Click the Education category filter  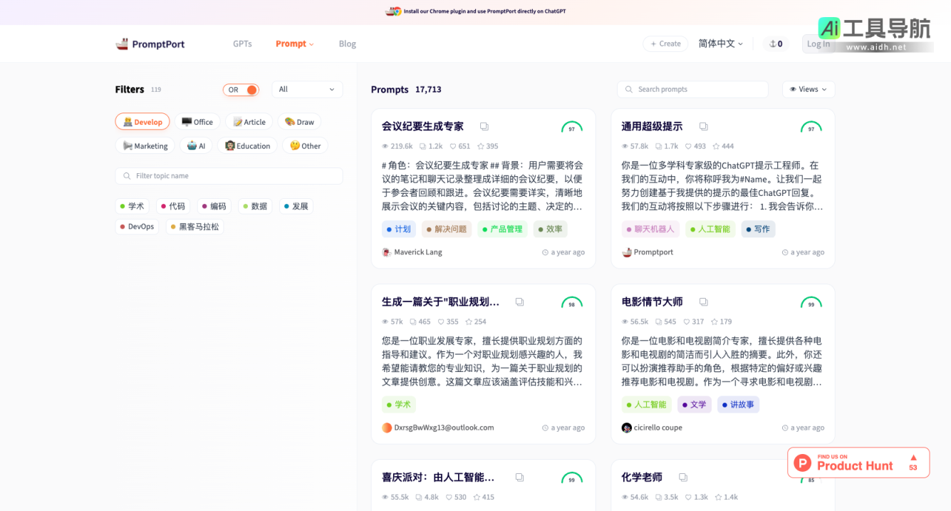(x=247, y=145)
